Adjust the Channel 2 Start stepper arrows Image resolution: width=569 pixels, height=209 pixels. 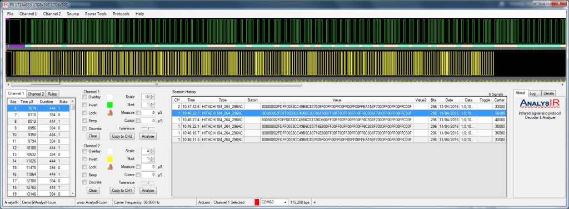point(152,159)
